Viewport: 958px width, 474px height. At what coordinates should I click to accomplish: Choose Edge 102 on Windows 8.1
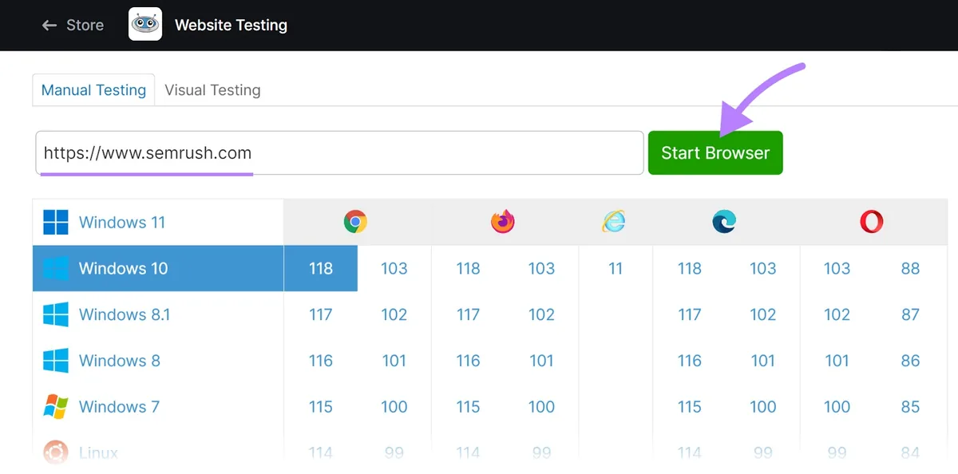click(763, 314)
